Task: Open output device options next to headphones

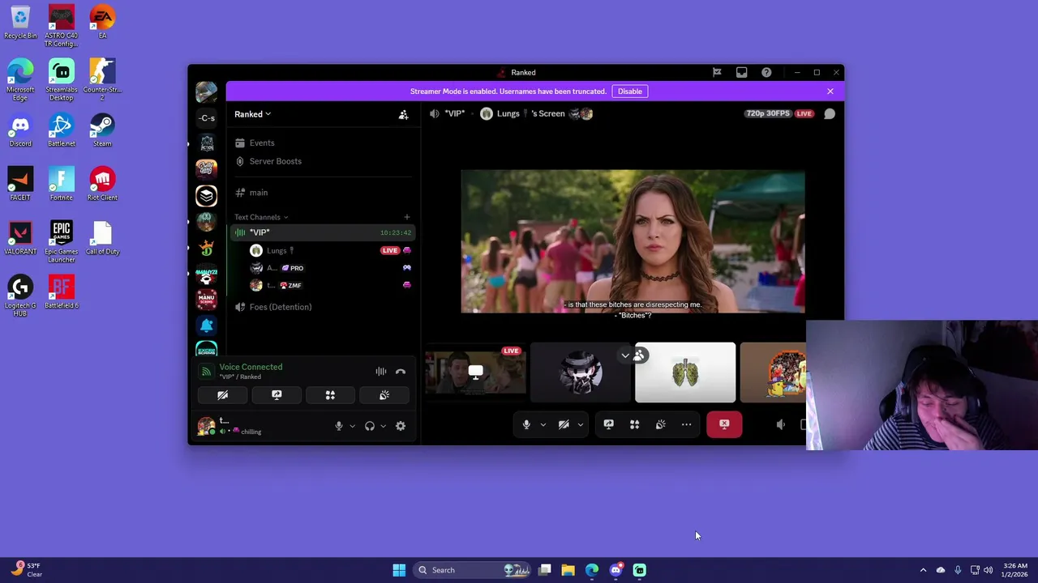Action: click(383, 426)
